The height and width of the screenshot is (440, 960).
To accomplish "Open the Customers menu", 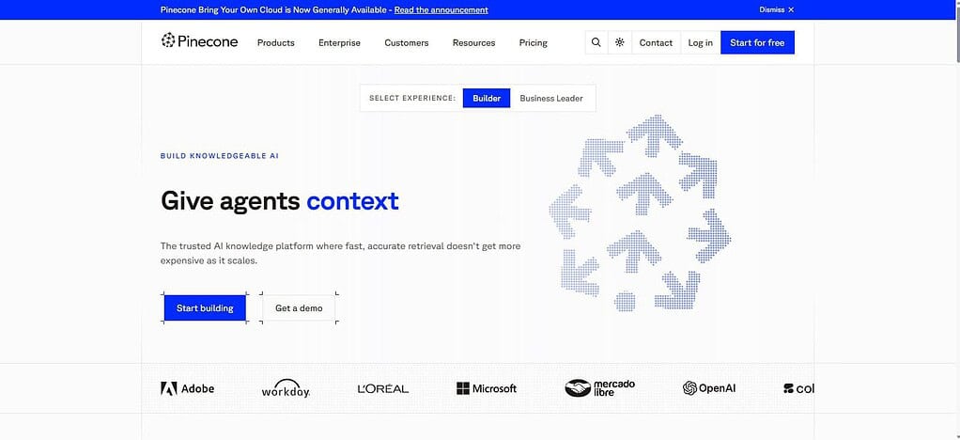I will [407, 43].
